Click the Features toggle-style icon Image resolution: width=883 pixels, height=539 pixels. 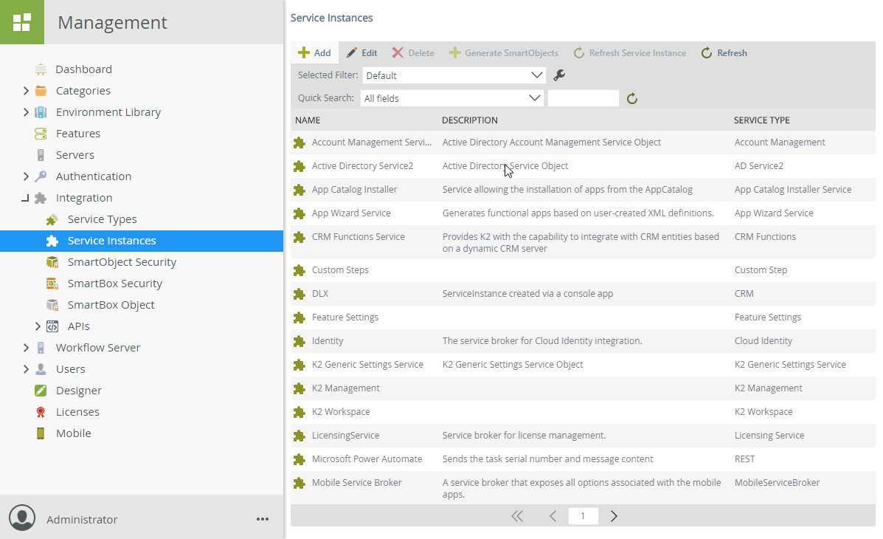pyautogui.click(x=41, y=134)
